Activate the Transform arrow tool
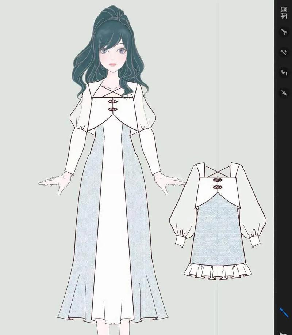 (284, 93)
